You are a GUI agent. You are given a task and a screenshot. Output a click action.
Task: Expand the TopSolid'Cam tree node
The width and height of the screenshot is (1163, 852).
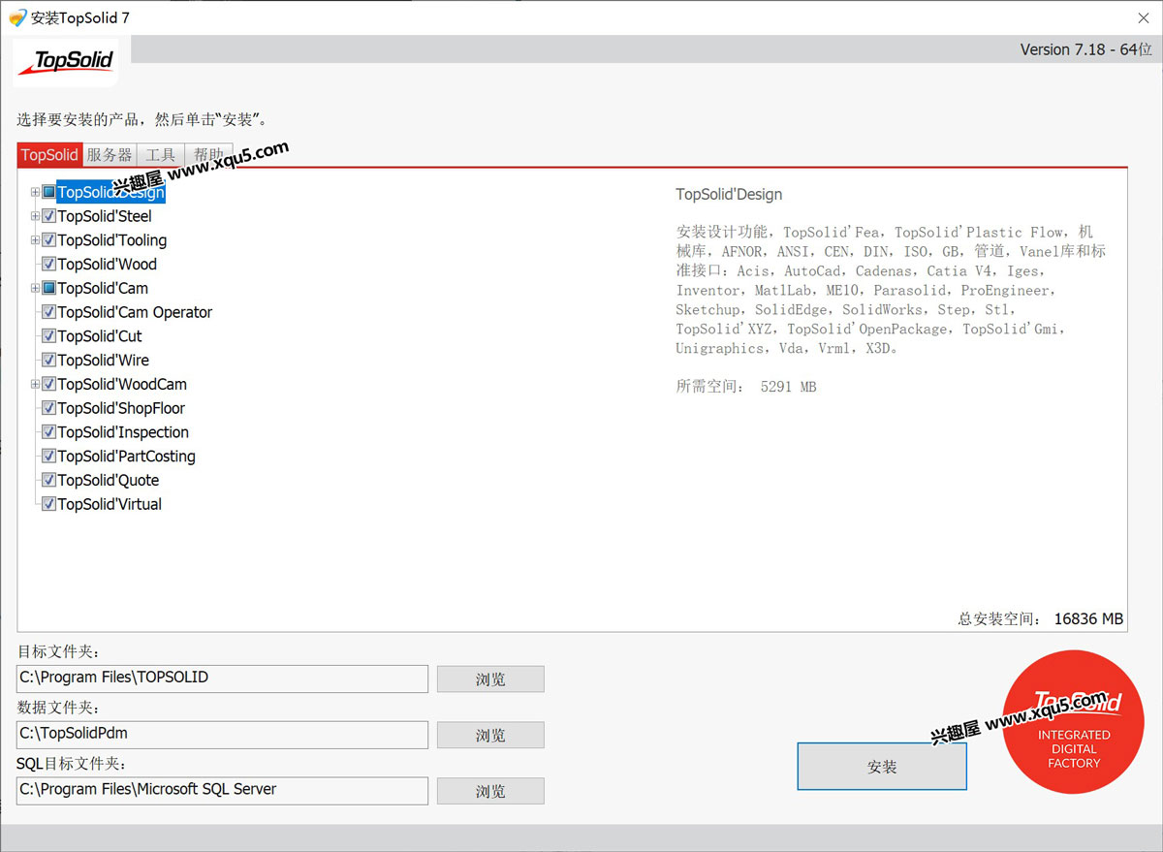coord(35,288)
